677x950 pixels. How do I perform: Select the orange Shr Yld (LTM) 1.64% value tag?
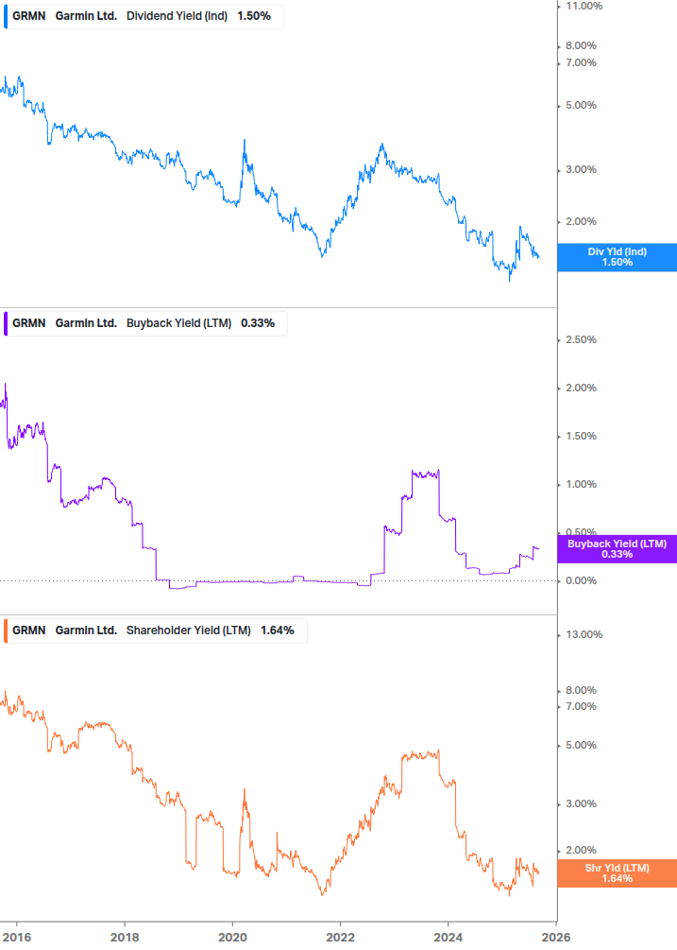click(x=618, y=873)
